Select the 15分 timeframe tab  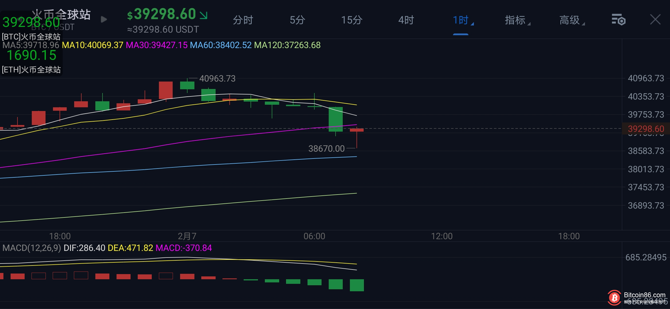pos(352,20)
